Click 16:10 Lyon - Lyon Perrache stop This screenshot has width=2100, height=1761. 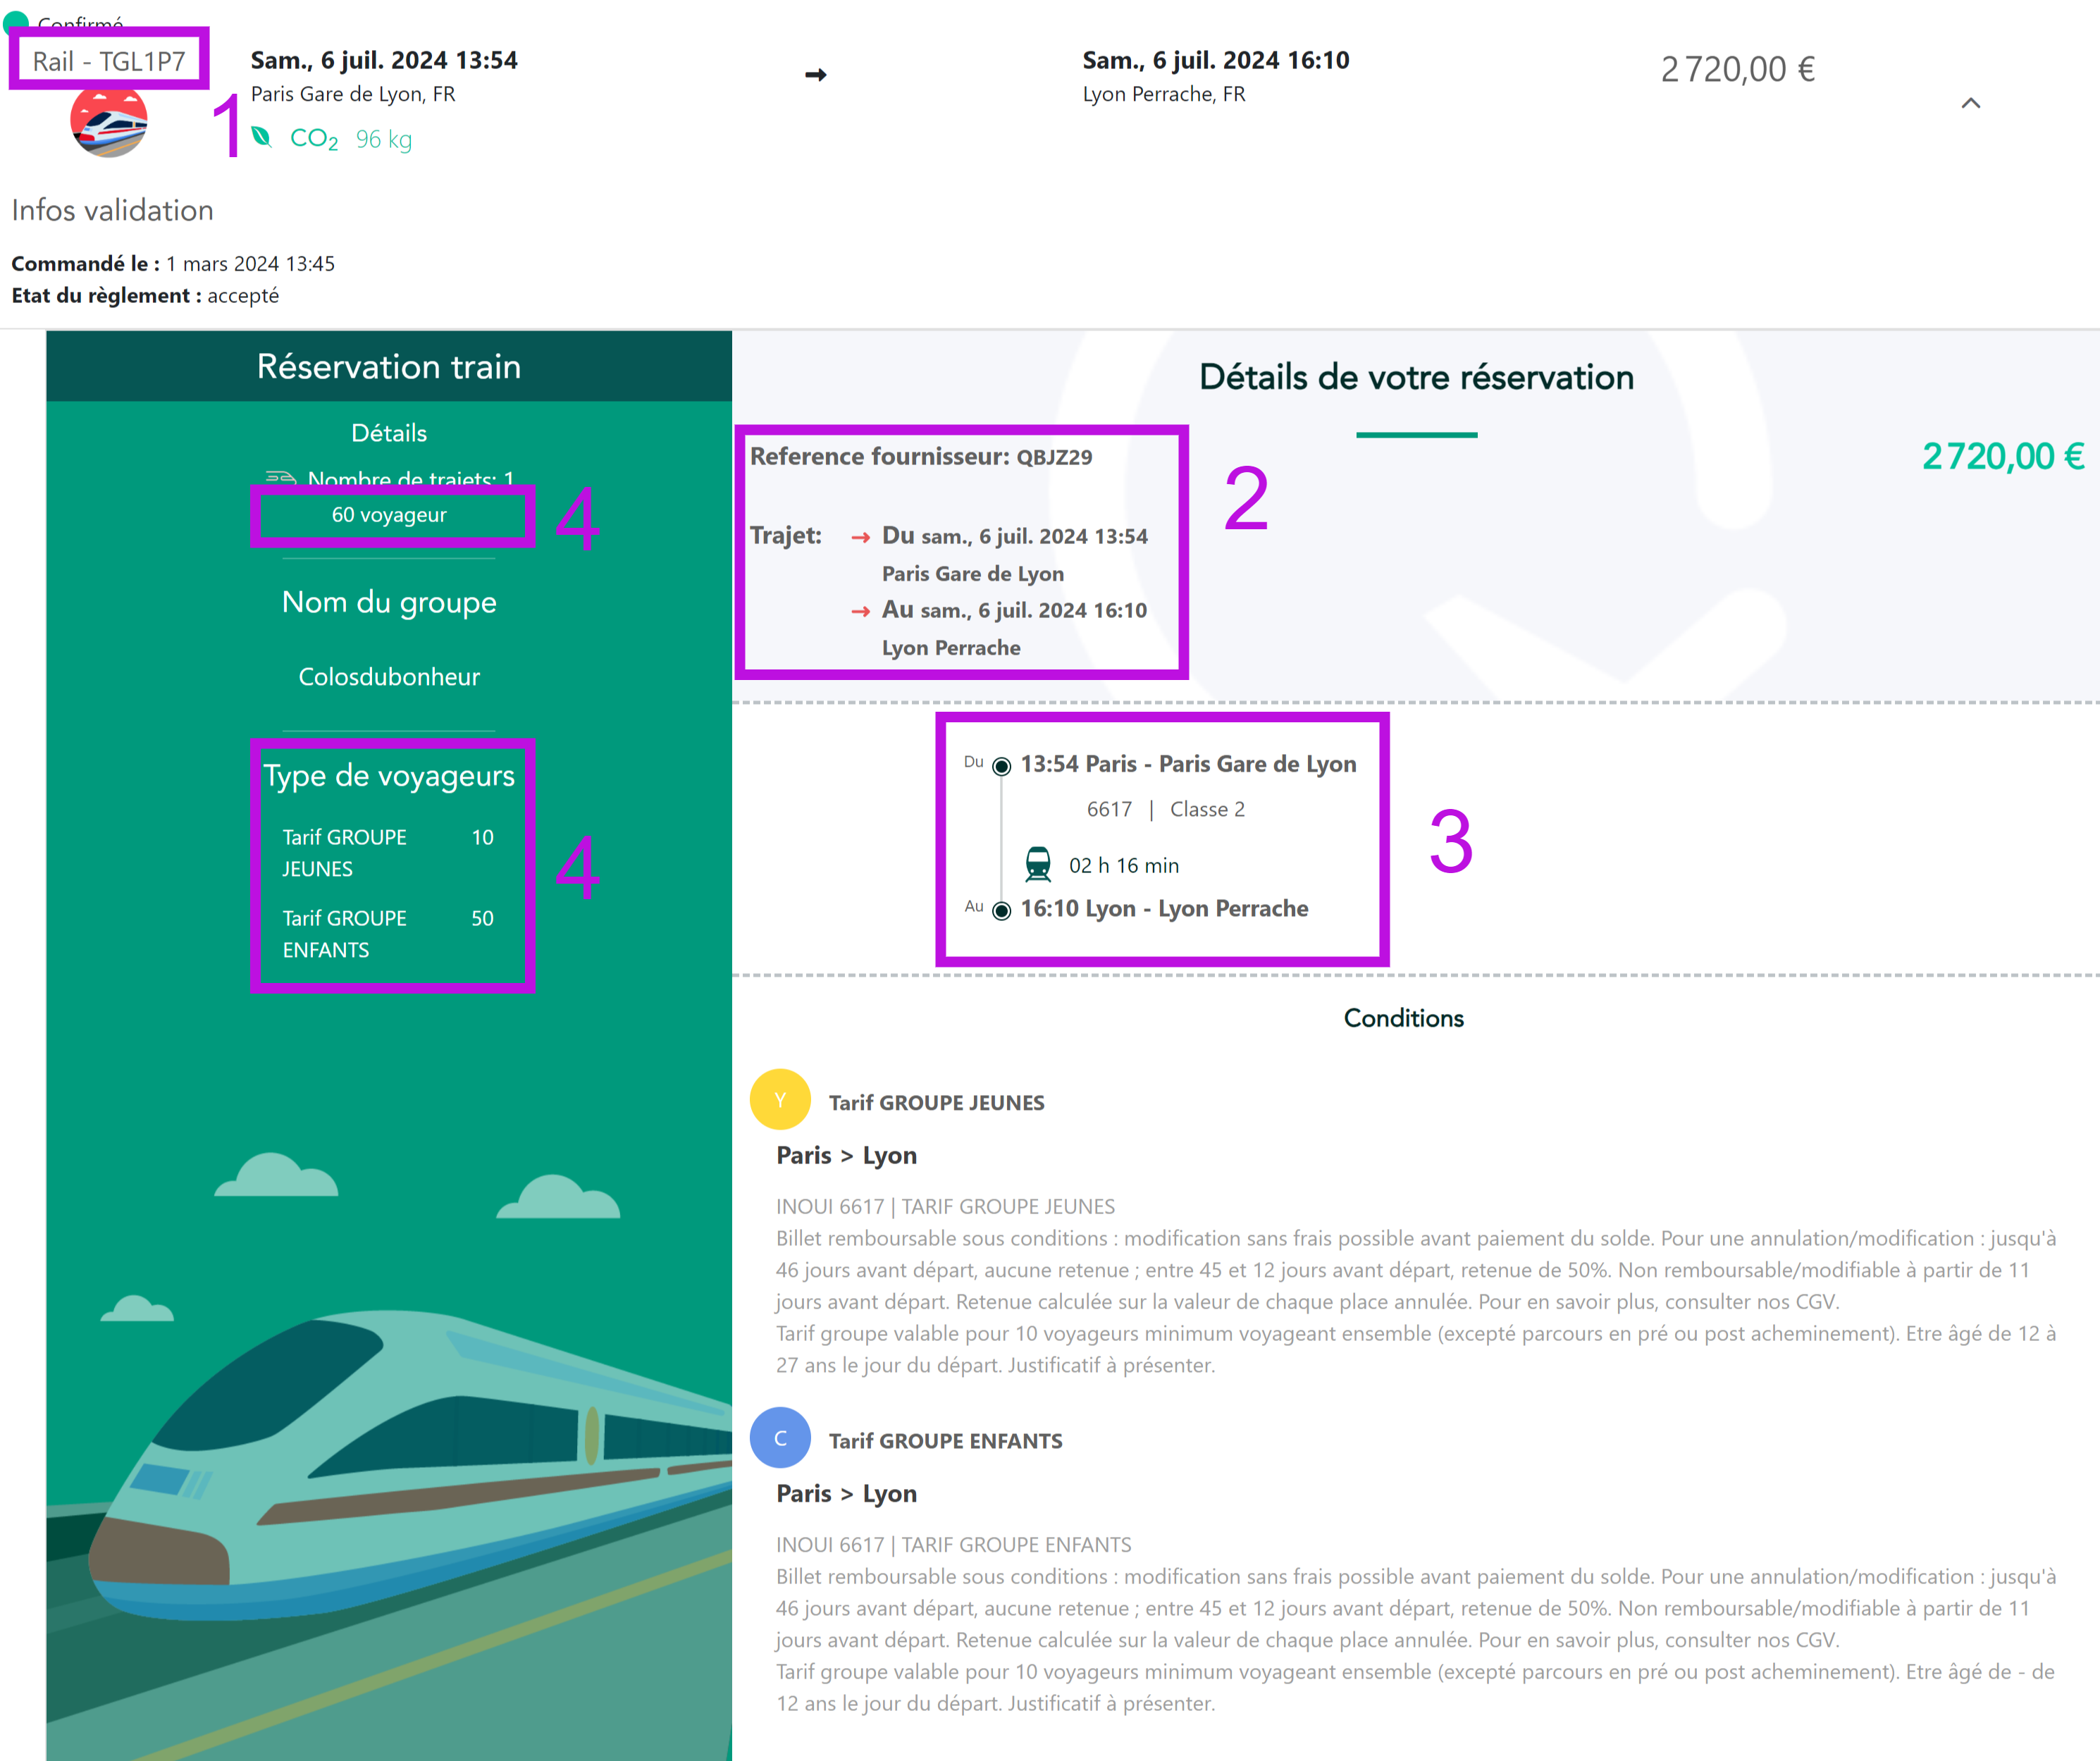[1164, 909]
